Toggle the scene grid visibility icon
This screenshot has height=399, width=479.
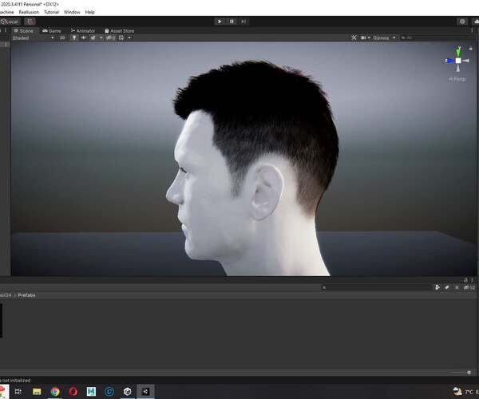tap(121, 38)
